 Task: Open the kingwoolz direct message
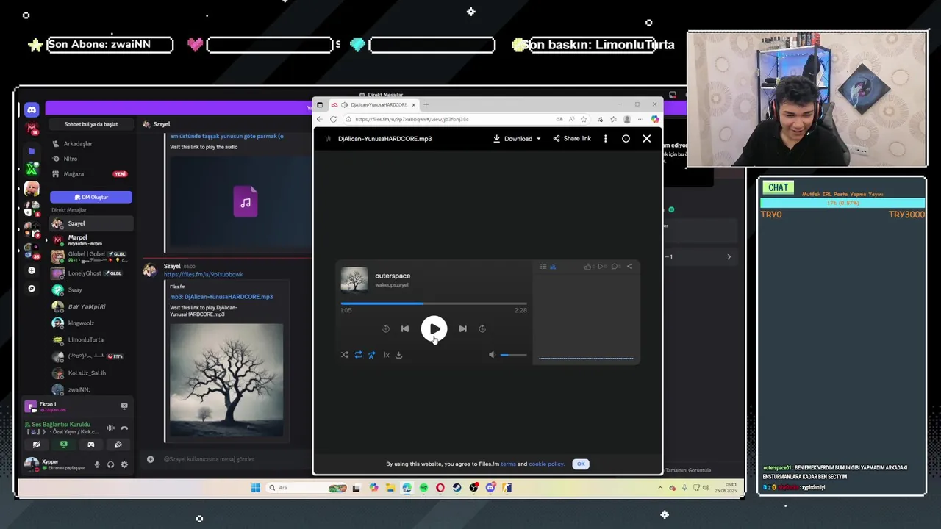coord(91,323)
